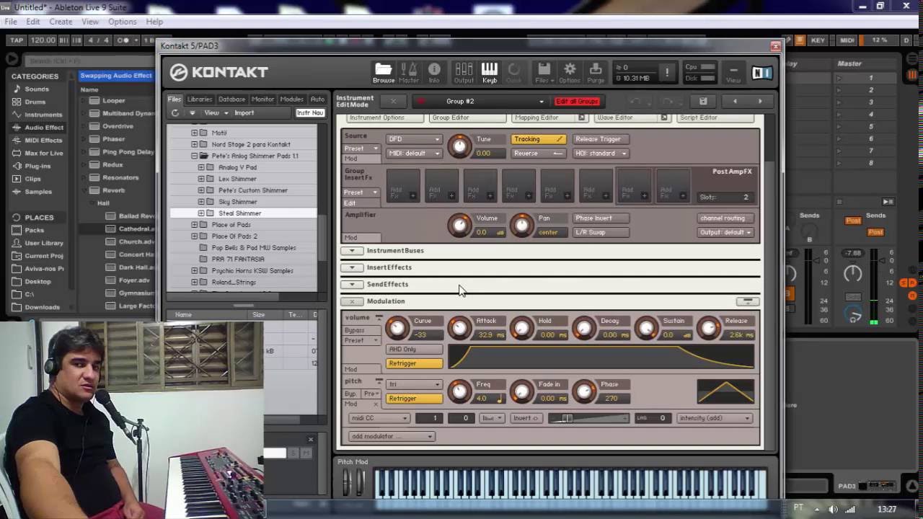Expand the SendEffects section

tap(352, 284)
